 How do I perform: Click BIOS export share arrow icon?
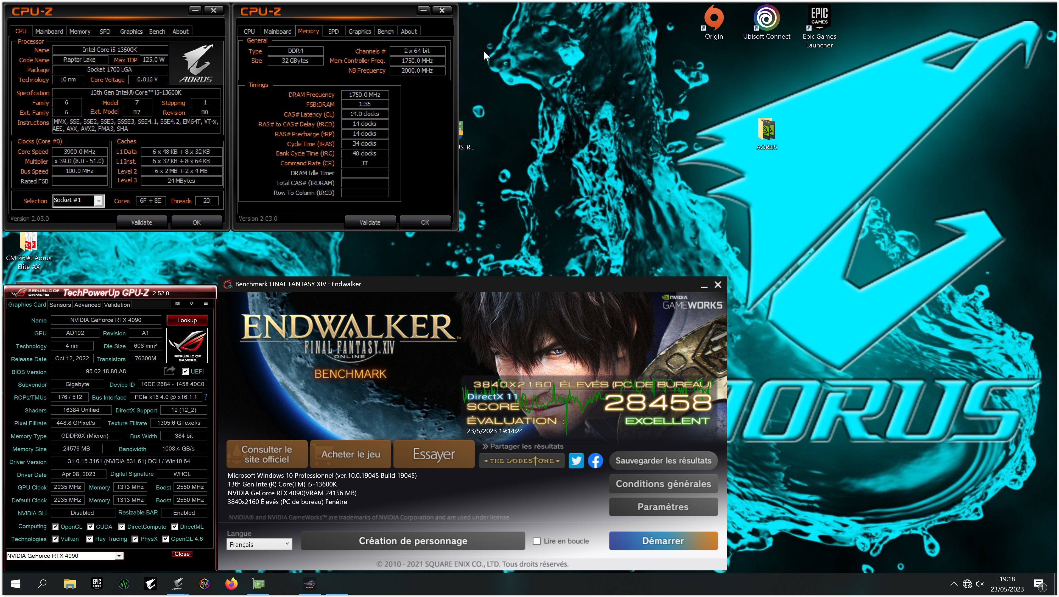(169, 371)
